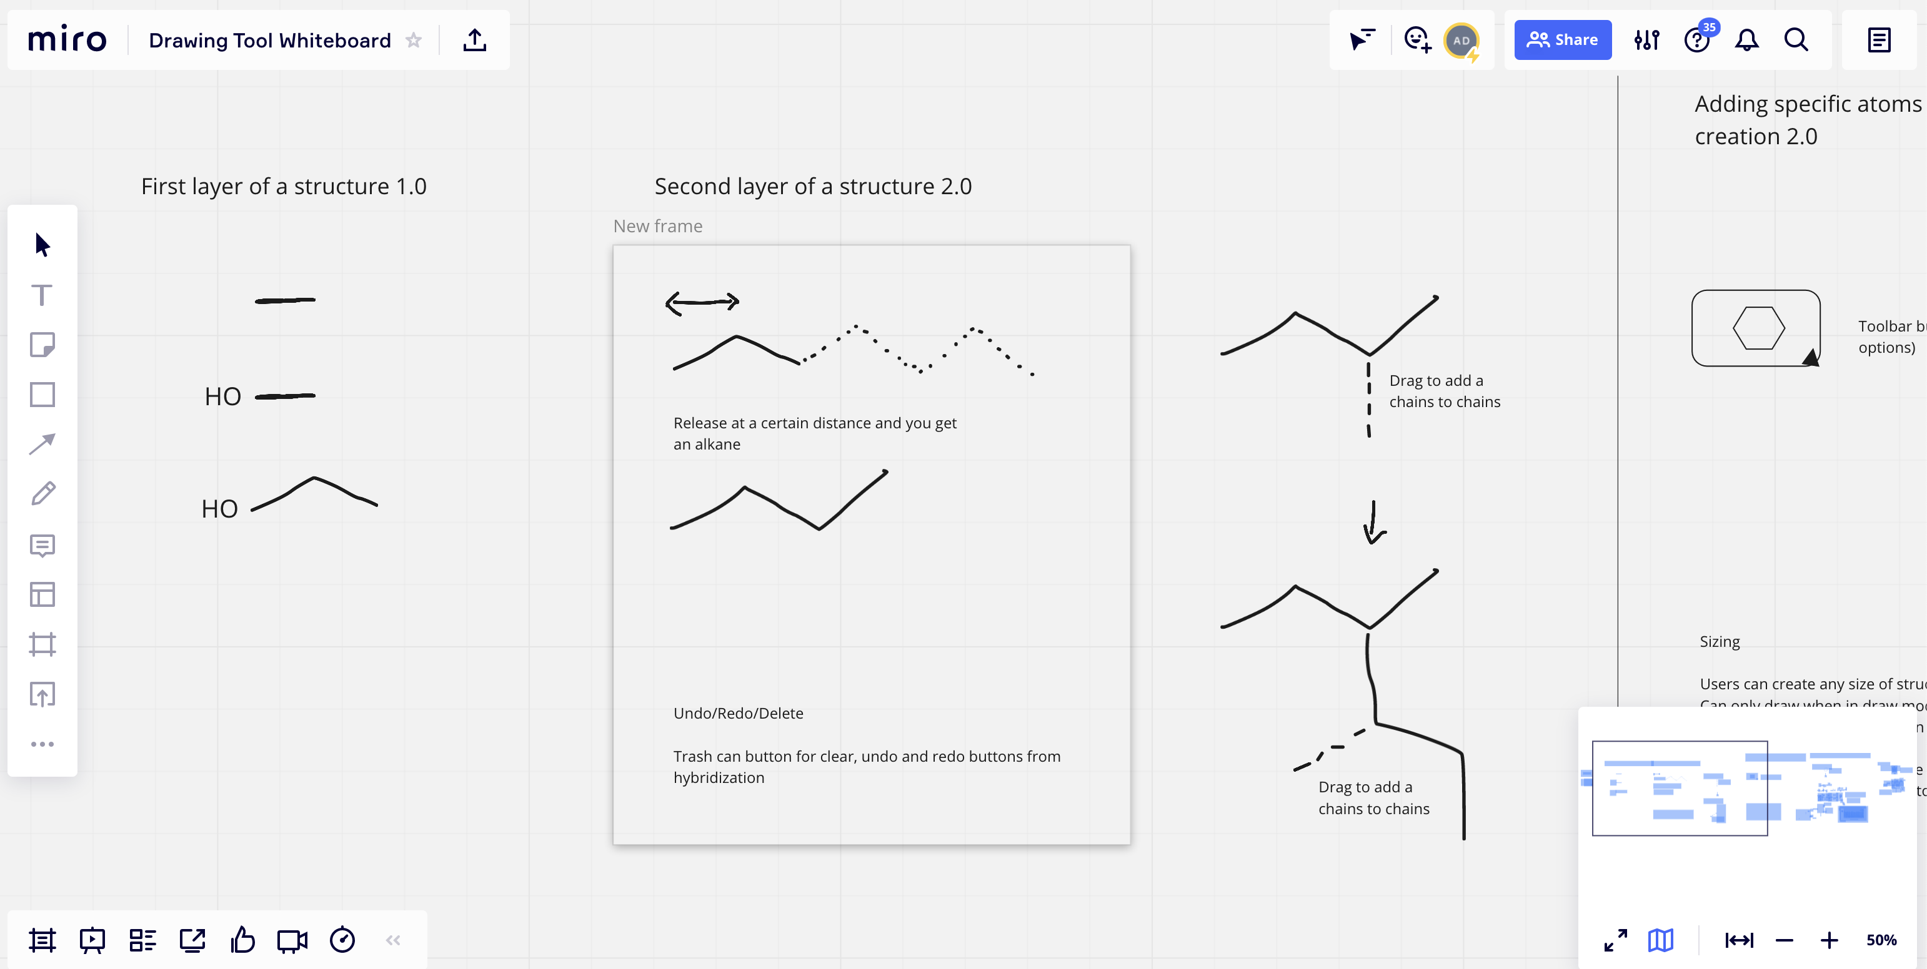Image resolution: width=1927 pixels, height=969 pixels.
Task: Select the Sticky note tool
Action: [42, 345]
